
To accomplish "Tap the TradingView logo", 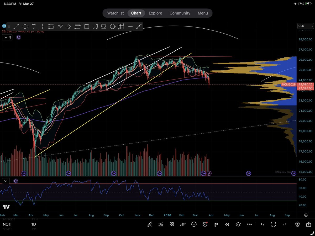I will pyautogui.click(x=7, y=207).
